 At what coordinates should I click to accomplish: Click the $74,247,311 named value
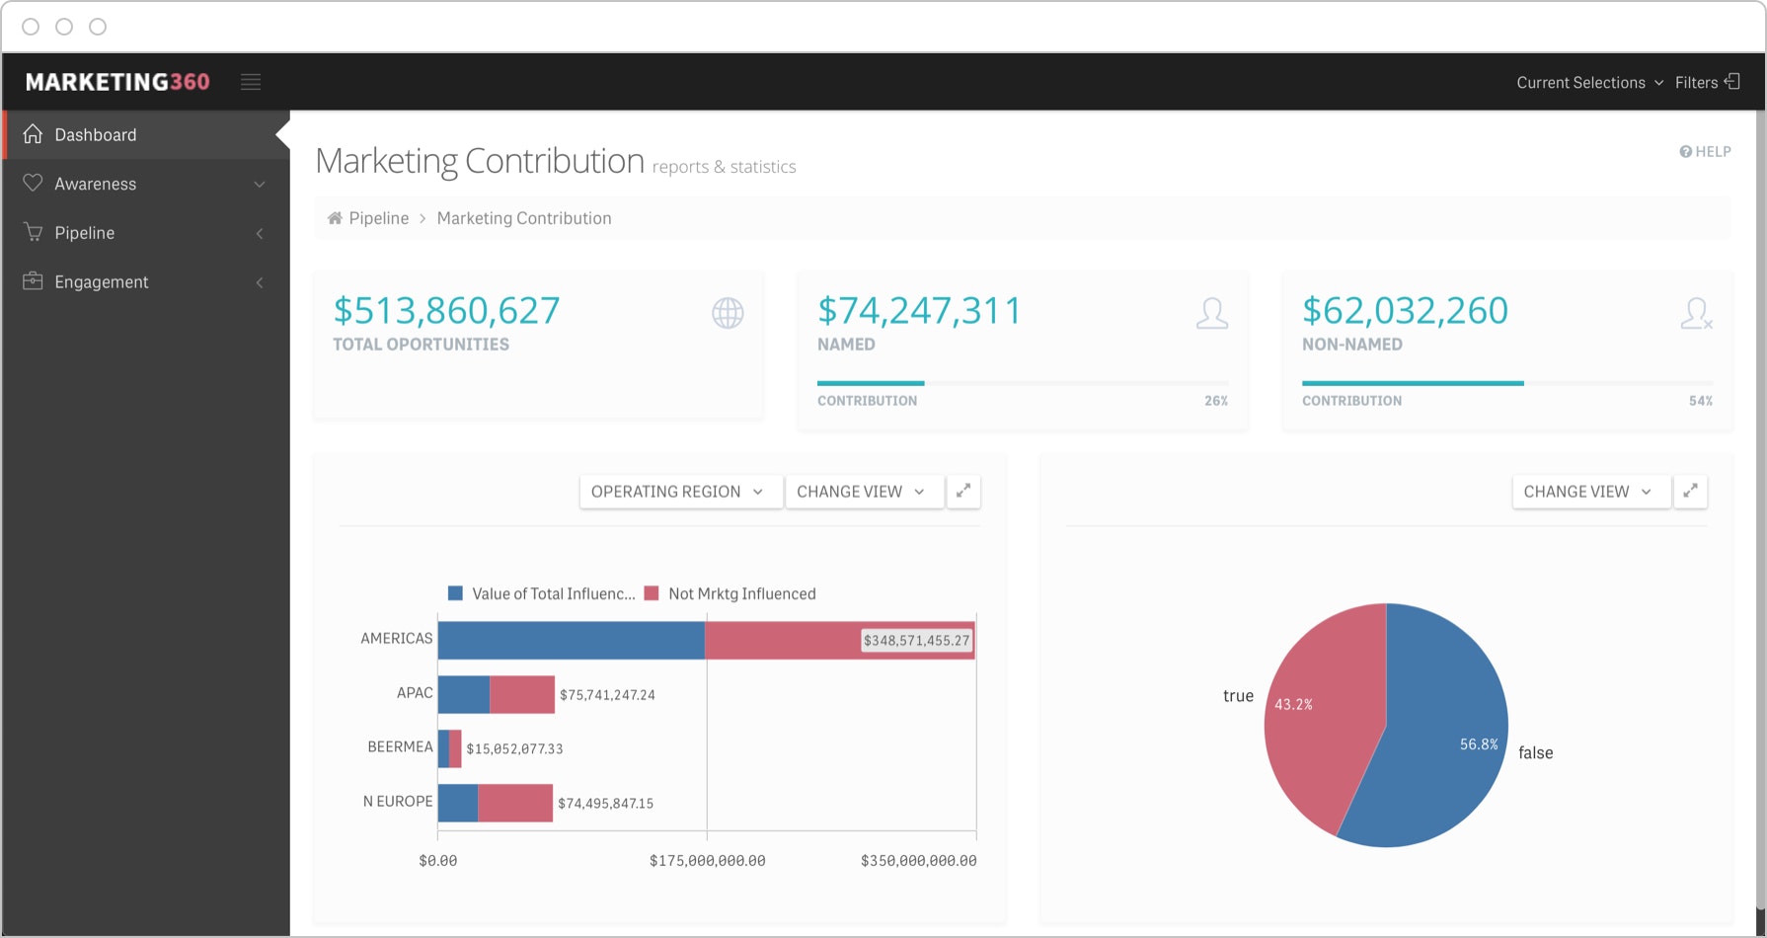(919, 311)
